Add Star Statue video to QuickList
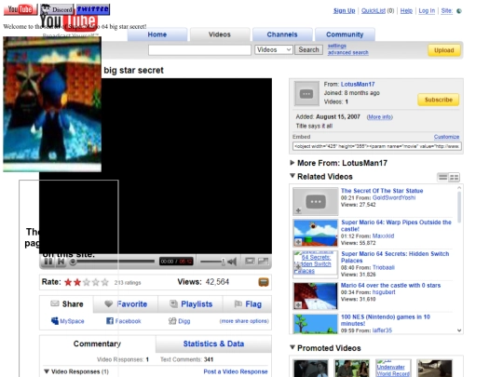Image resolution: width=503 pixels, height=377 pixels. pos(298,210)
